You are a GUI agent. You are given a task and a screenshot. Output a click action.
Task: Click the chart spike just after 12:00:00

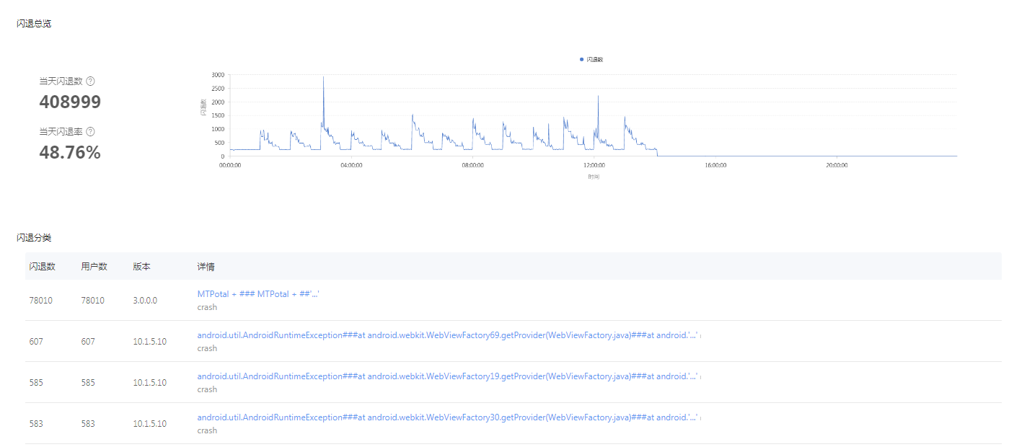tap(598, 98)
